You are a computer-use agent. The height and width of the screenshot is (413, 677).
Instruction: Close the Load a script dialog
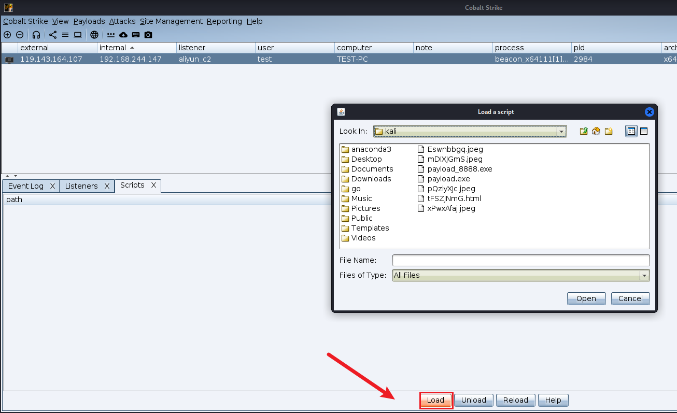649,112
